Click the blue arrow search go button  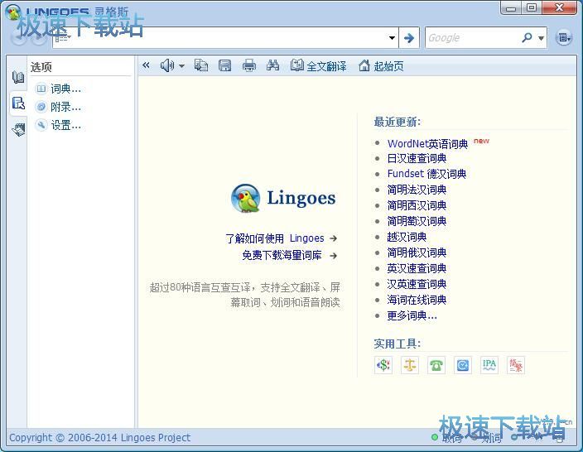point(409,37)
